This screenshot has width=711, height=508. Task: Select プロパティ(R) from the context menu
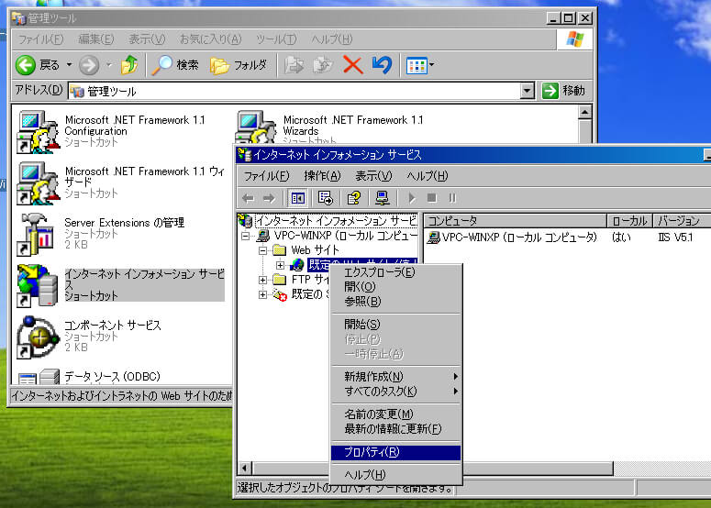[x=372, y=452]
